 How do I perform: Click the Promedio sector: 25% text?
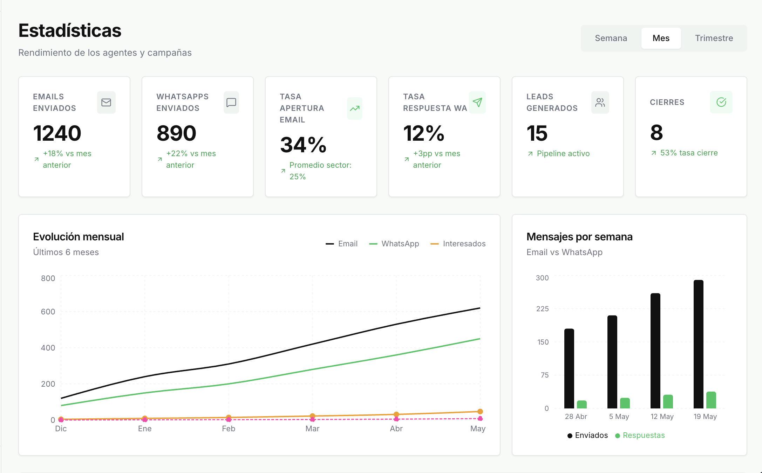coord(320,171)
